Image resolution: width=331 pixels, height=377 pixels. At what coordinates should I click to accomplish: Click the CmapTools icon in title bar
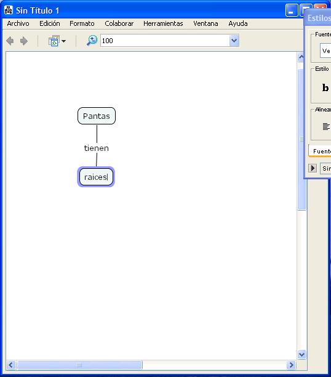[9, 10]
